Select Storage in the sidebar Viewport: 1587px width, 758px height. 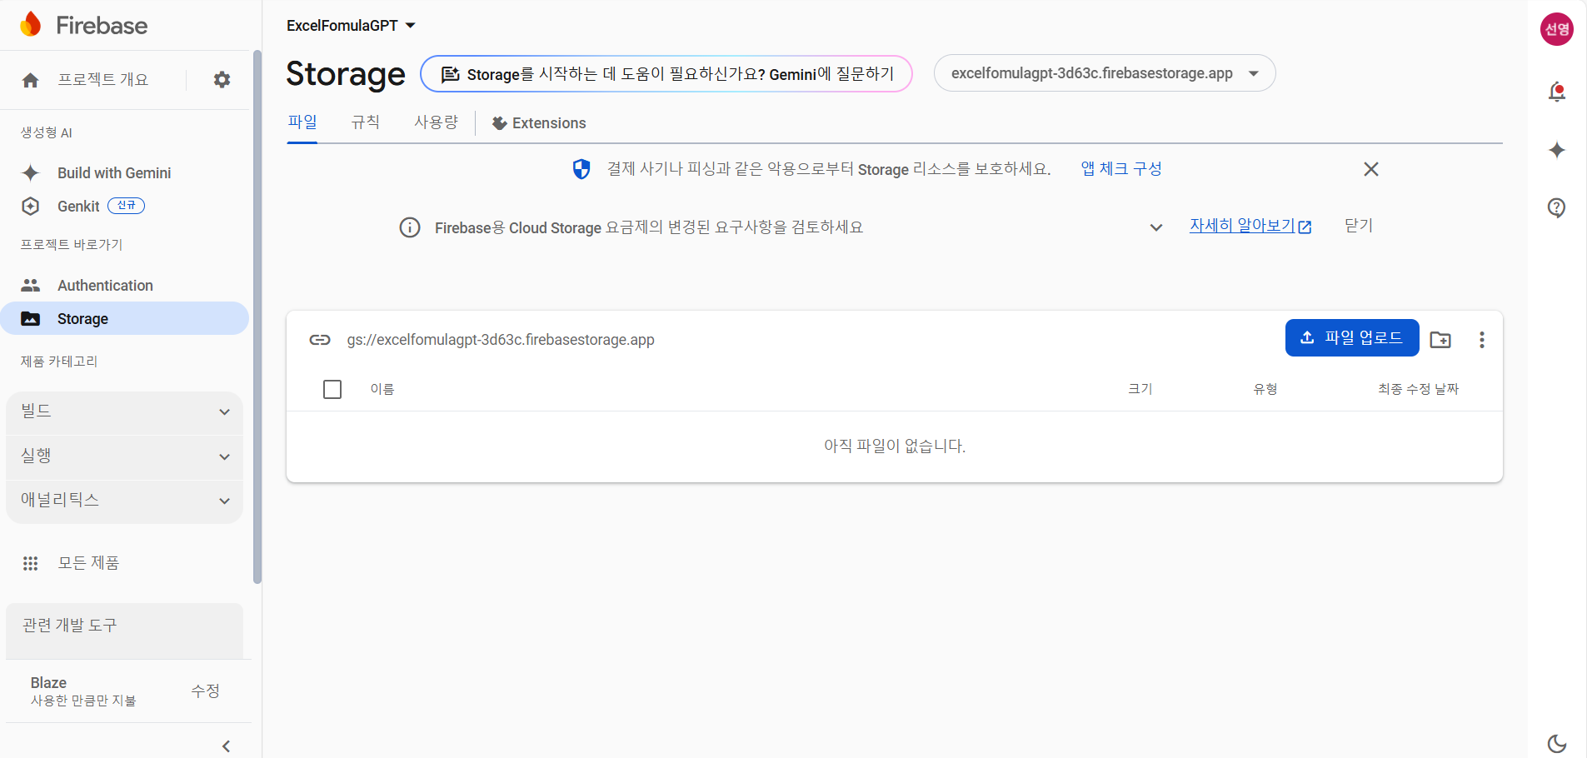[124, 318]
